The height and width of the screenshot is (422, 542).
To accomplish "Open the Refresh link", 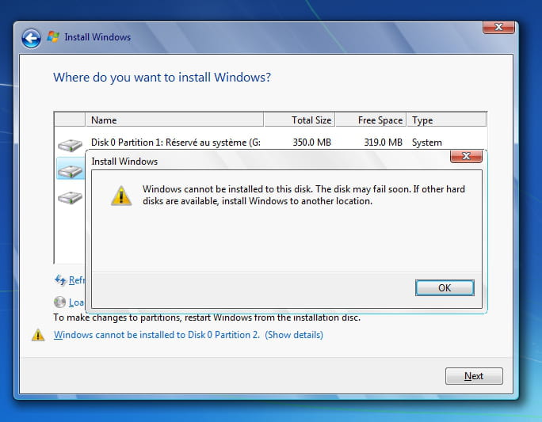I will coord(76,279).
